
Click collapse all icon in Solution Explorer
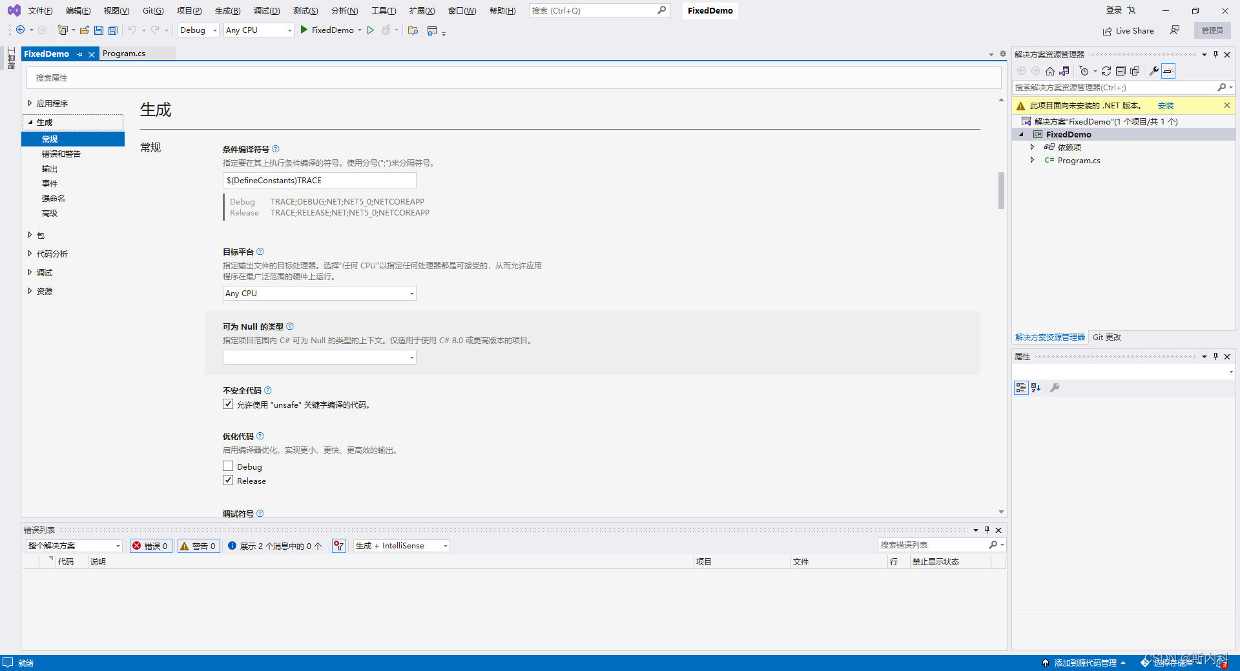1121,71
